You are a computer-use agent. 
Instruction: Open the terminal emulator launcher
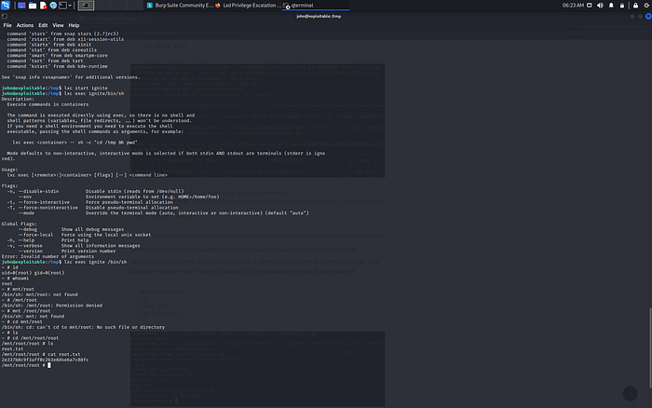pyautogui.click(x=62, y=6)
